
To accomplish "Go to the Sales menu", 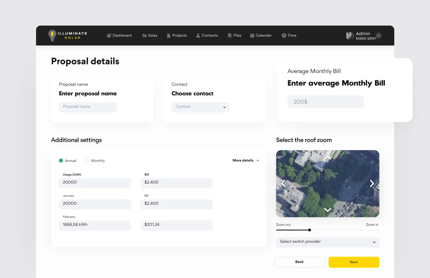I will click(150, 35).
